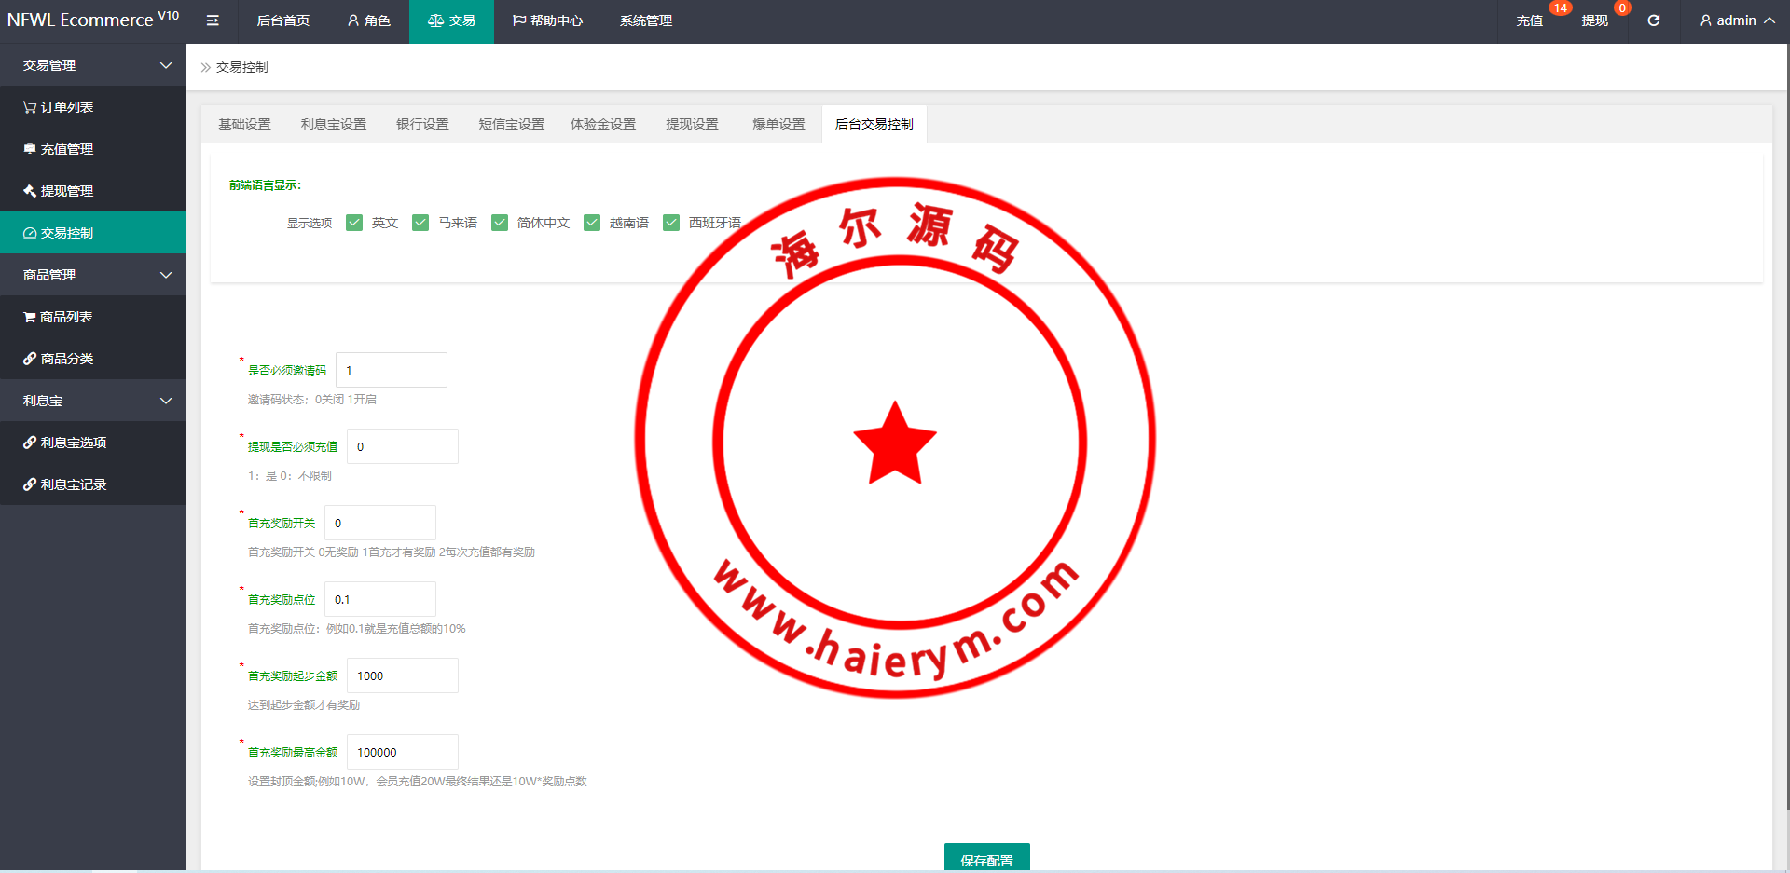1790x873 pixels.
Task: Click the 首充奖励点位 input field
Action: click(380, 599)
